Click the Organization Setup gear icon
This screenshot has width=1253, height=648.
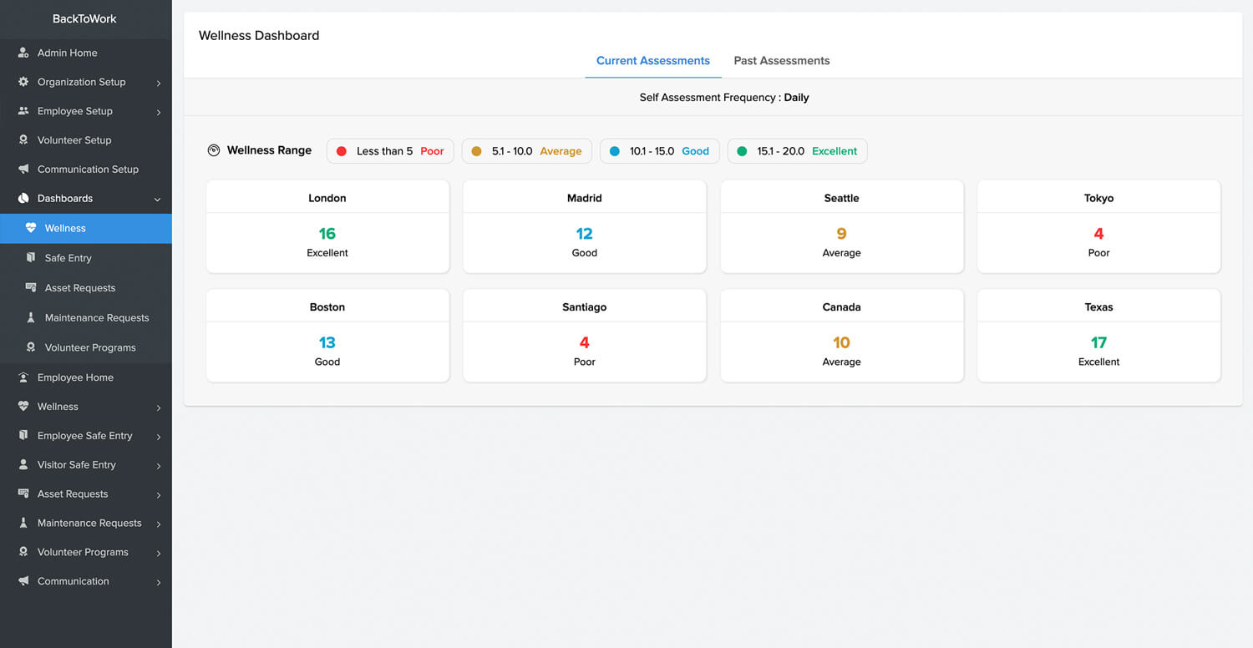pyautogui.click(x=23, y=82)
